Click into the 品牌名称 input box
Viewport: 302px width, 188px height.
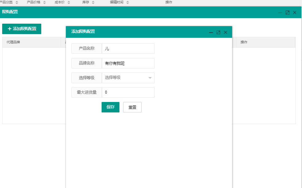[x=128, y=63]
